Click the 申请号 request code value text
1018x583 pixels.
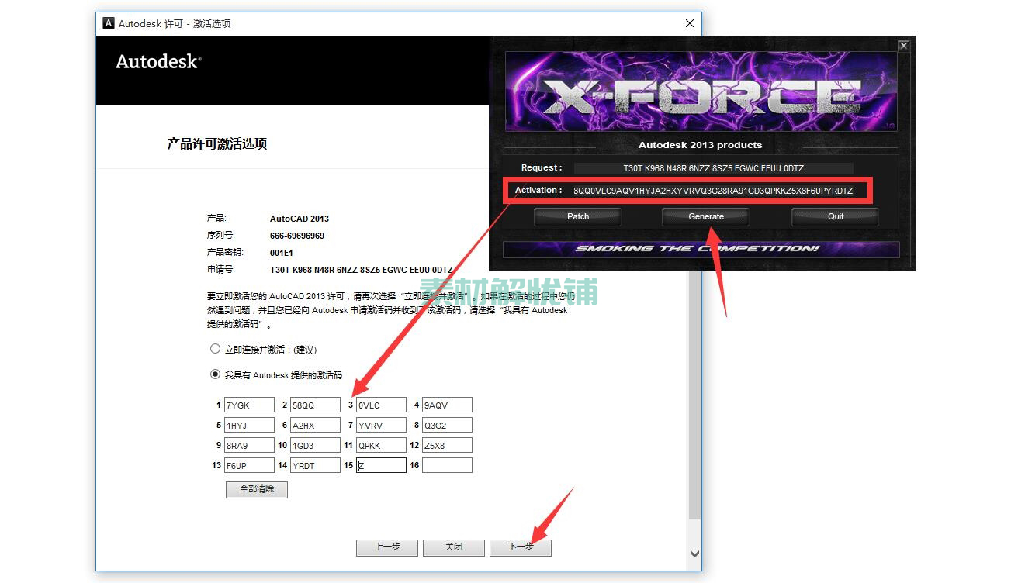pos(361,270)
